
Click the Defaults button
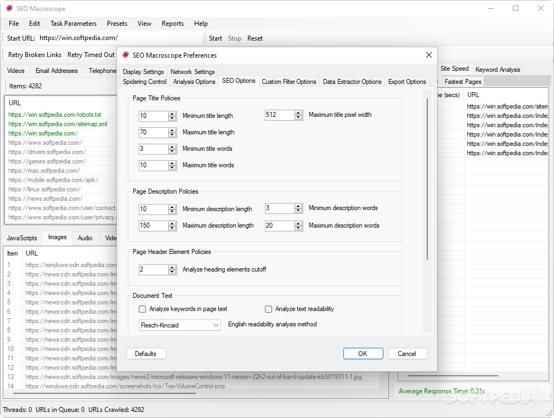(145, 354)
